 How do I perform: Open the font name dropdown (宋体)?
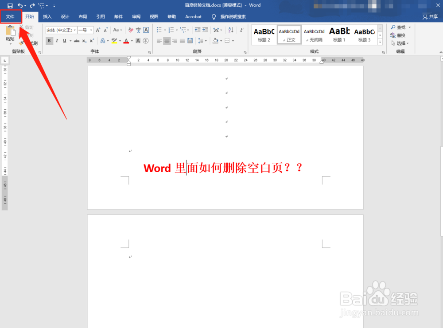coord(74,30)
